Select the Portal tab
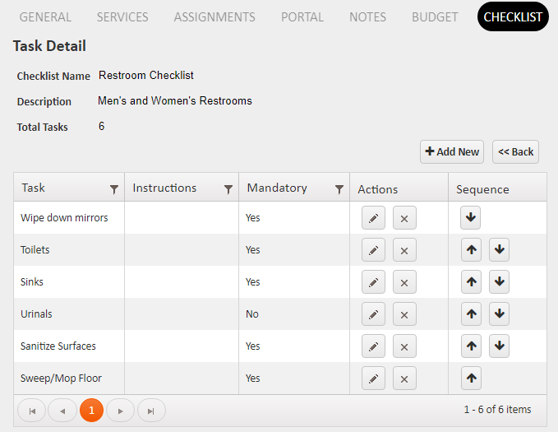558x432 pixels. [x=302, y=16]
